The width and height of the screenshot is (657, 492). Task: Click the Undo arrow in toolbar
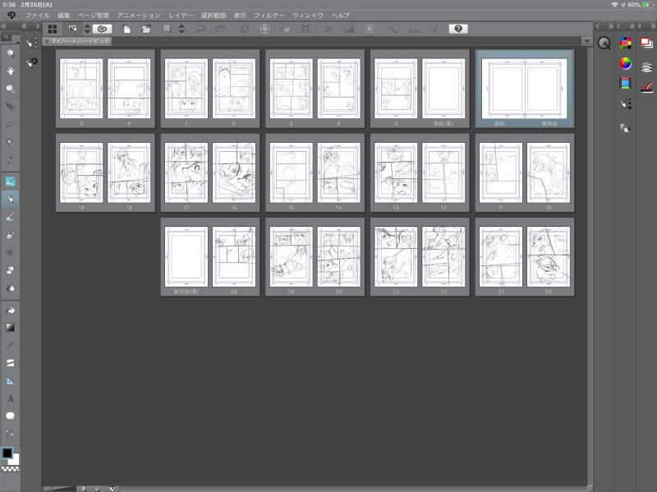(200, 29)
